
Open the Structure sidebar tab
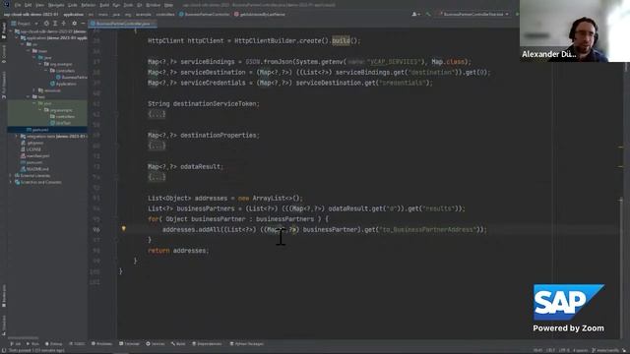click(x=4, y=324)
